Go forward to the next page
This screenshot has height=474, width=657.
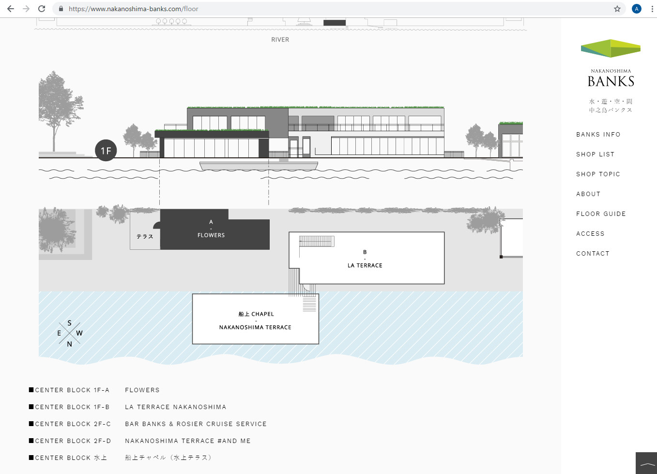pos(26,9)
